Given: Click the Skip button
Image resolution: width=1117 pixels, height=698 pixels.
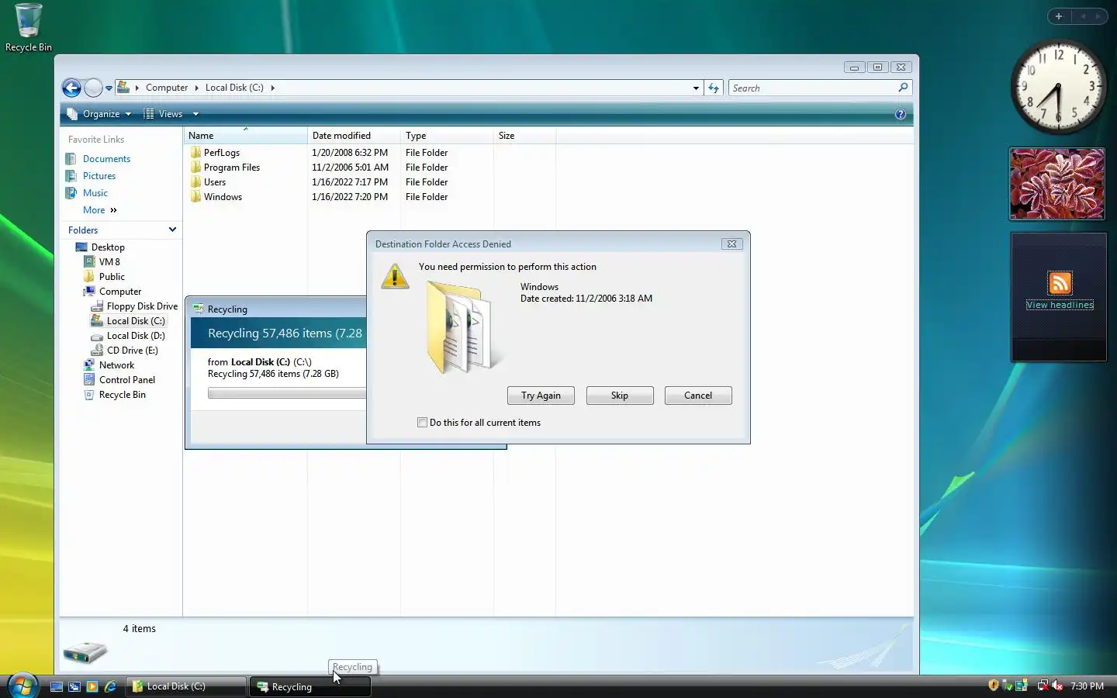Looking at the screenshot, I should click(x=620, y=396).
